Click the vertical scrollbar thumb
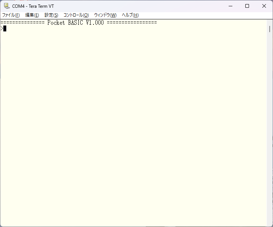This screenshot has width=273, height=227. point(270,29)
